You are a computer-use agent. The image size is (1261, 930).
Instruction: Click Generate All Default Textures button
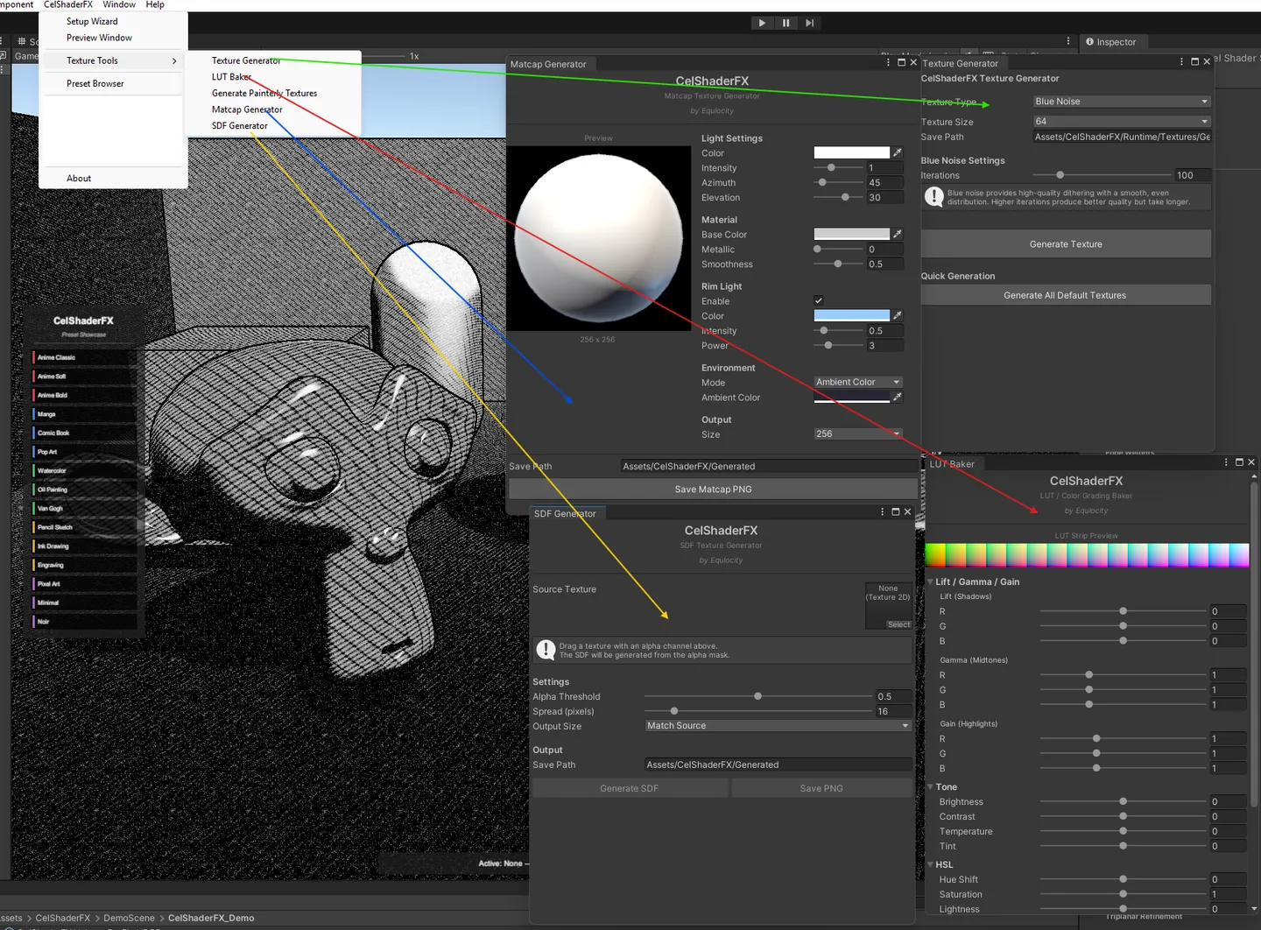[1066, 295]
